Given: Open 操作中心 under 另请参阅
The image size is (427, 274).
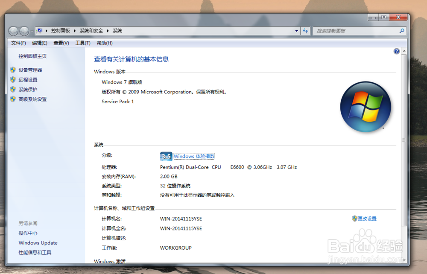Looking at the screenshot, I should click(x=28, y=233).
